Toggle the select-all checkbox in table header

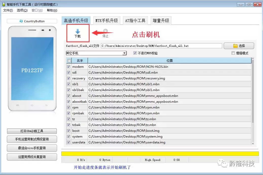click(69, 60)
